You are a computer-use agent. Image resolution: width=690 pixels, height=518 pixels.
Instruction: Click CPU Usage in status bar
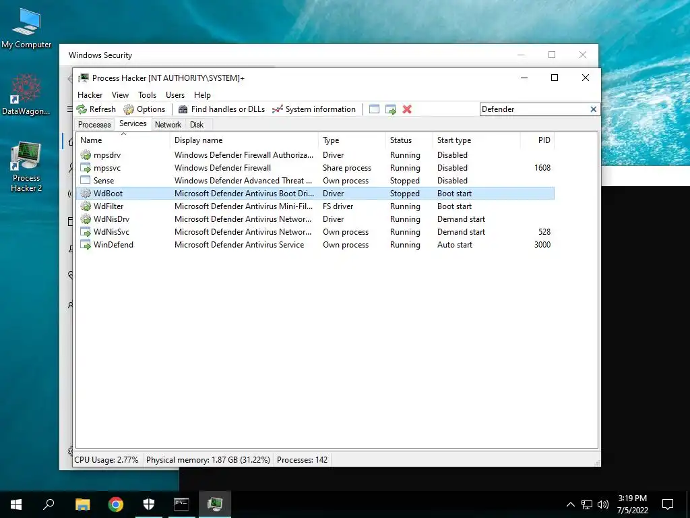tap(106, 460)
